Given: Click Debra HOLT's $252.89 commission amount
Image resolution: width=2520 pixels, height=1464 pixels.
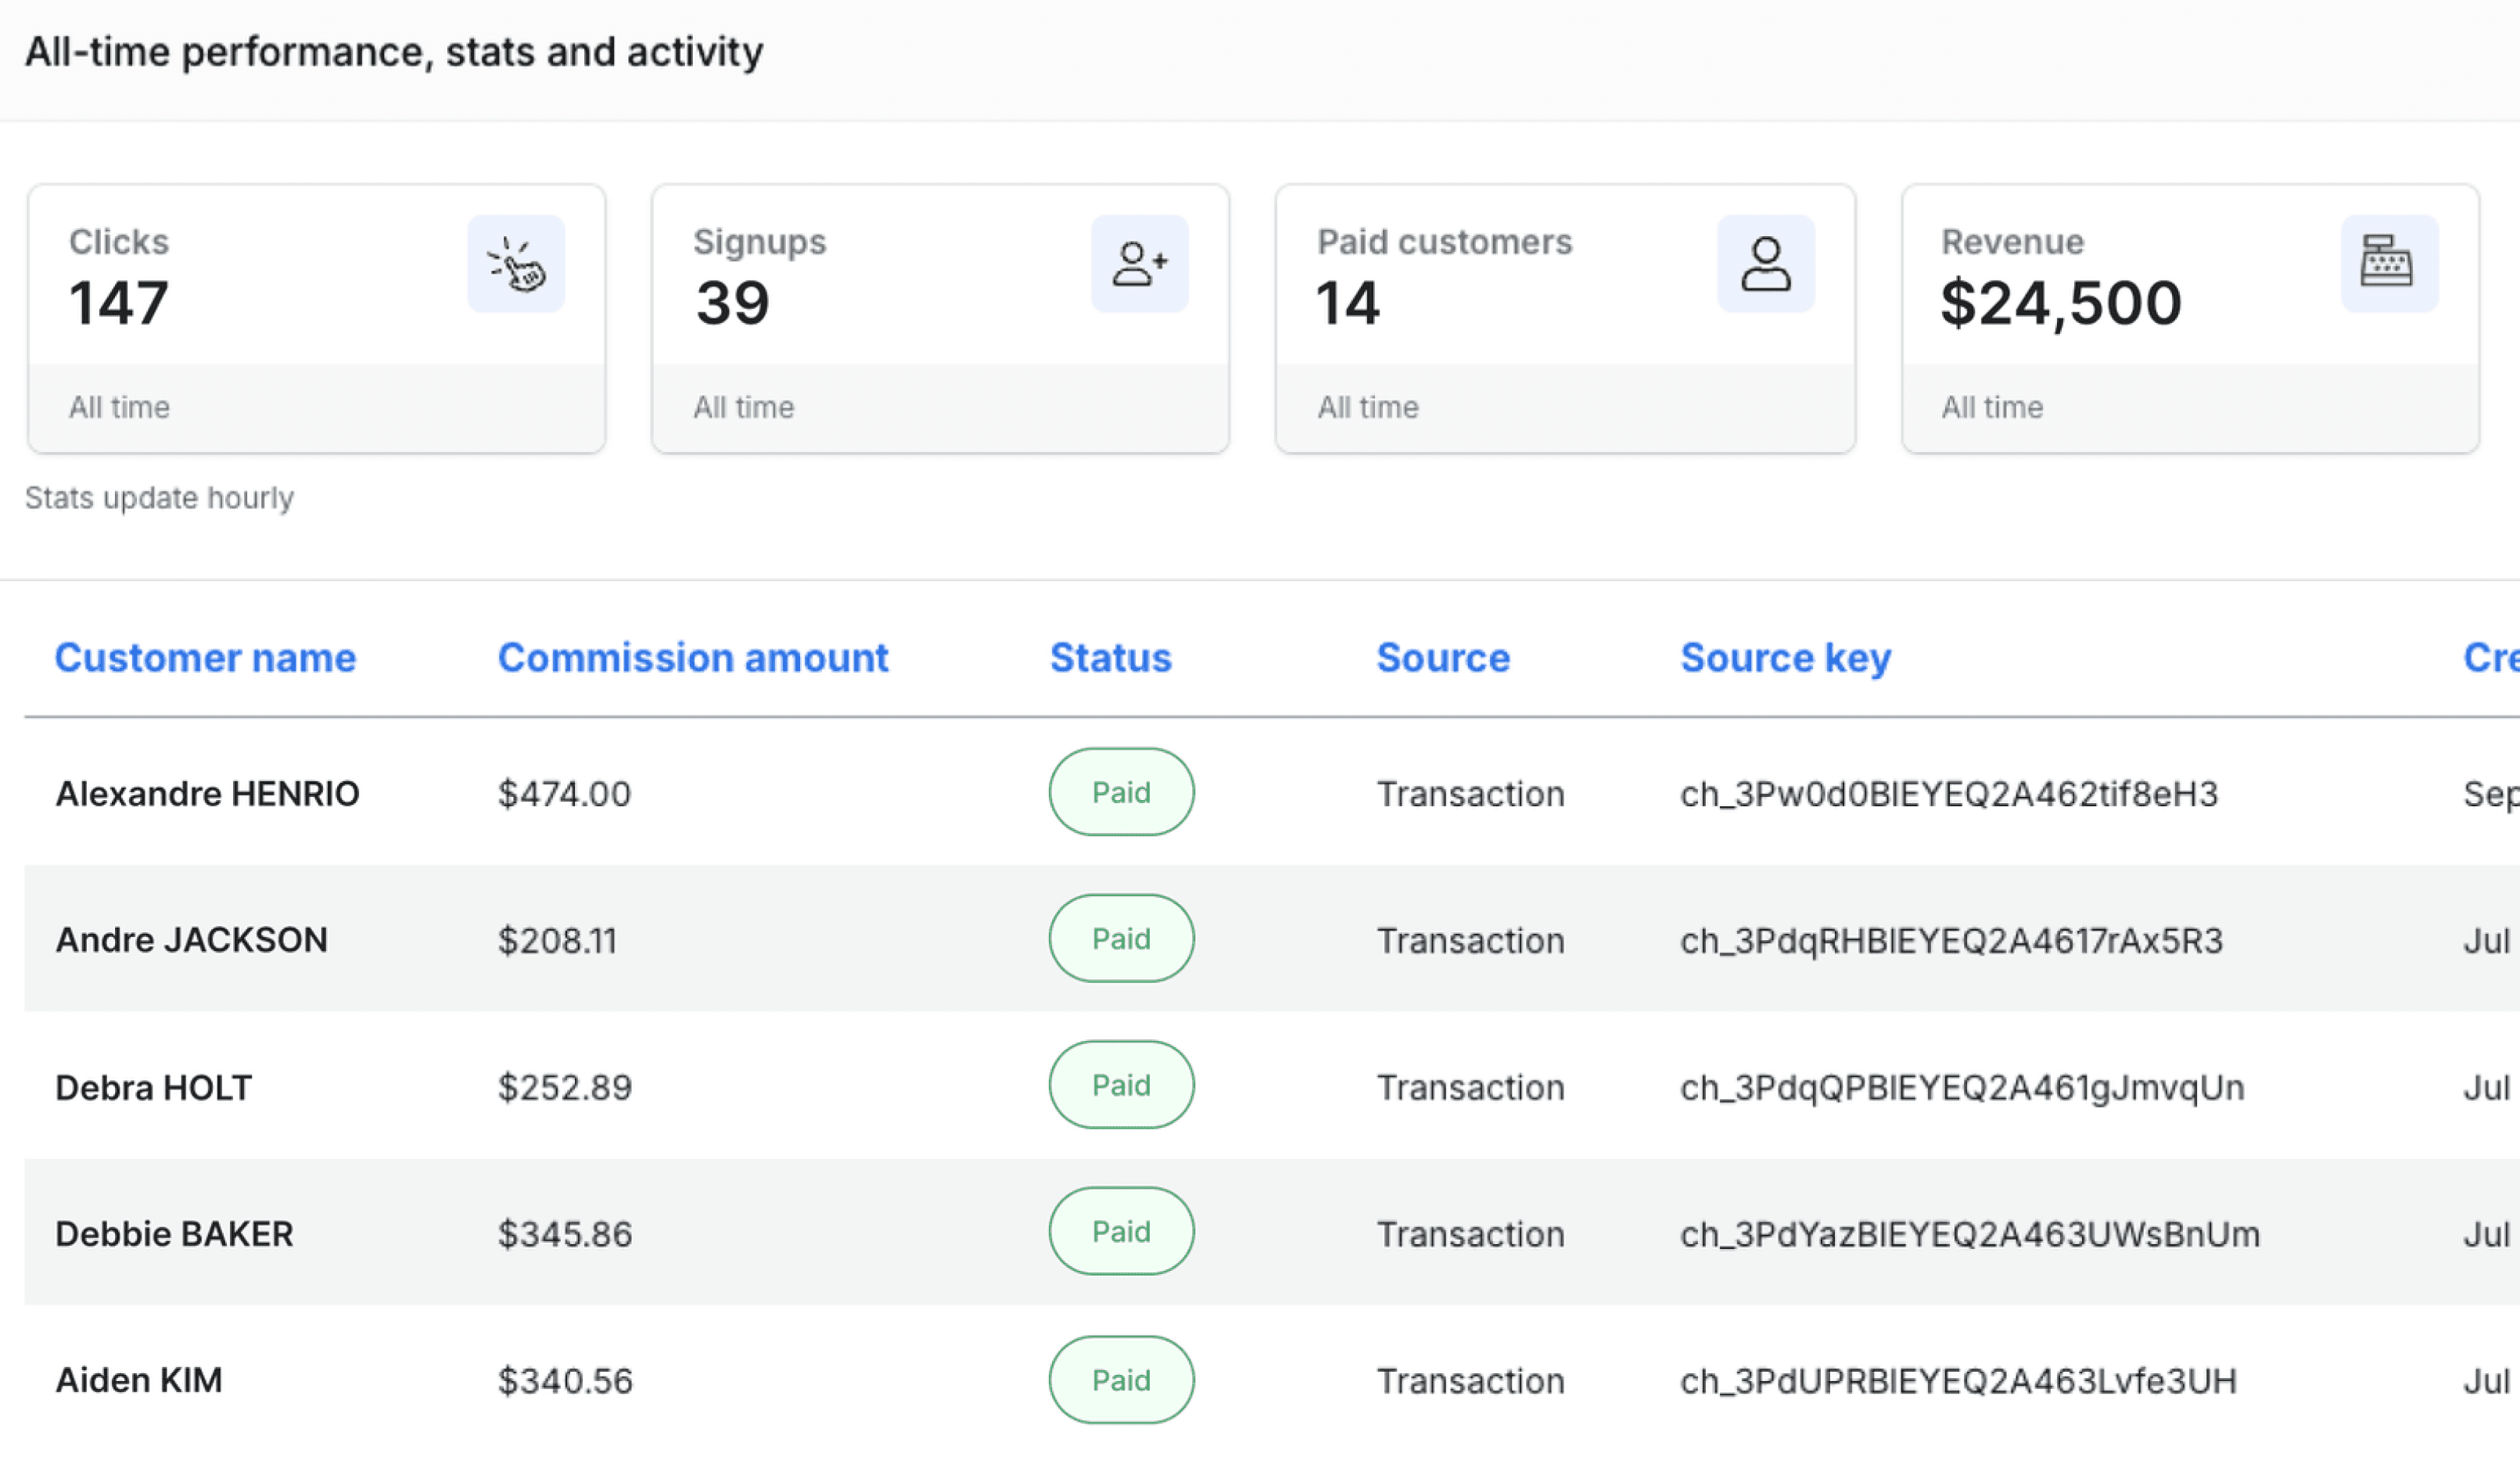Looking at the screenshot, I should [x=564, y=1087].
